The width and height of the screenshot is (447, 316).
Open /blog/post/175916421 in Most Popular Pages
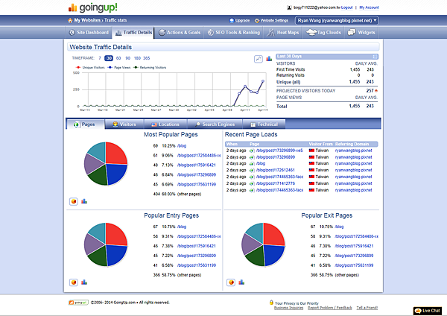click(x=197, y=165)
